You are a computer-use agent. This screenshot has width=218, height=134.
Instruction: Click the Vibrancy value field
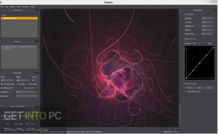207,30
